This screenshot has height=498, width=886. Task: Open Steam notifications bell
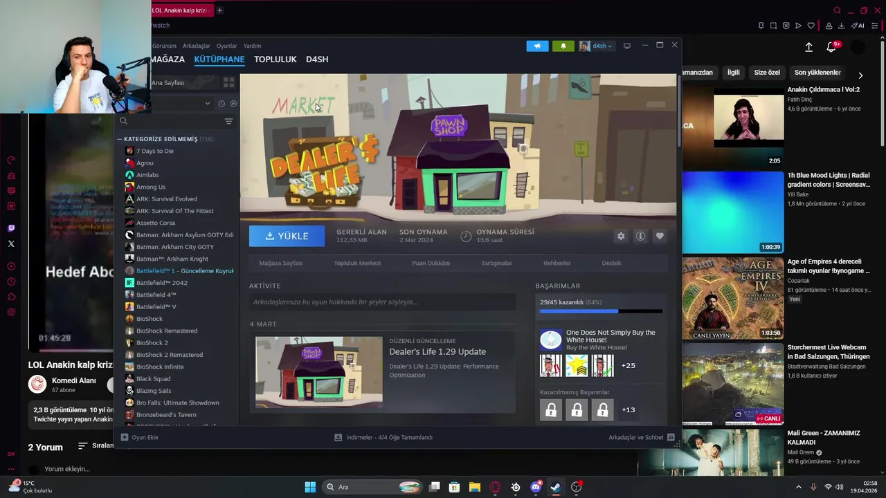563,46
